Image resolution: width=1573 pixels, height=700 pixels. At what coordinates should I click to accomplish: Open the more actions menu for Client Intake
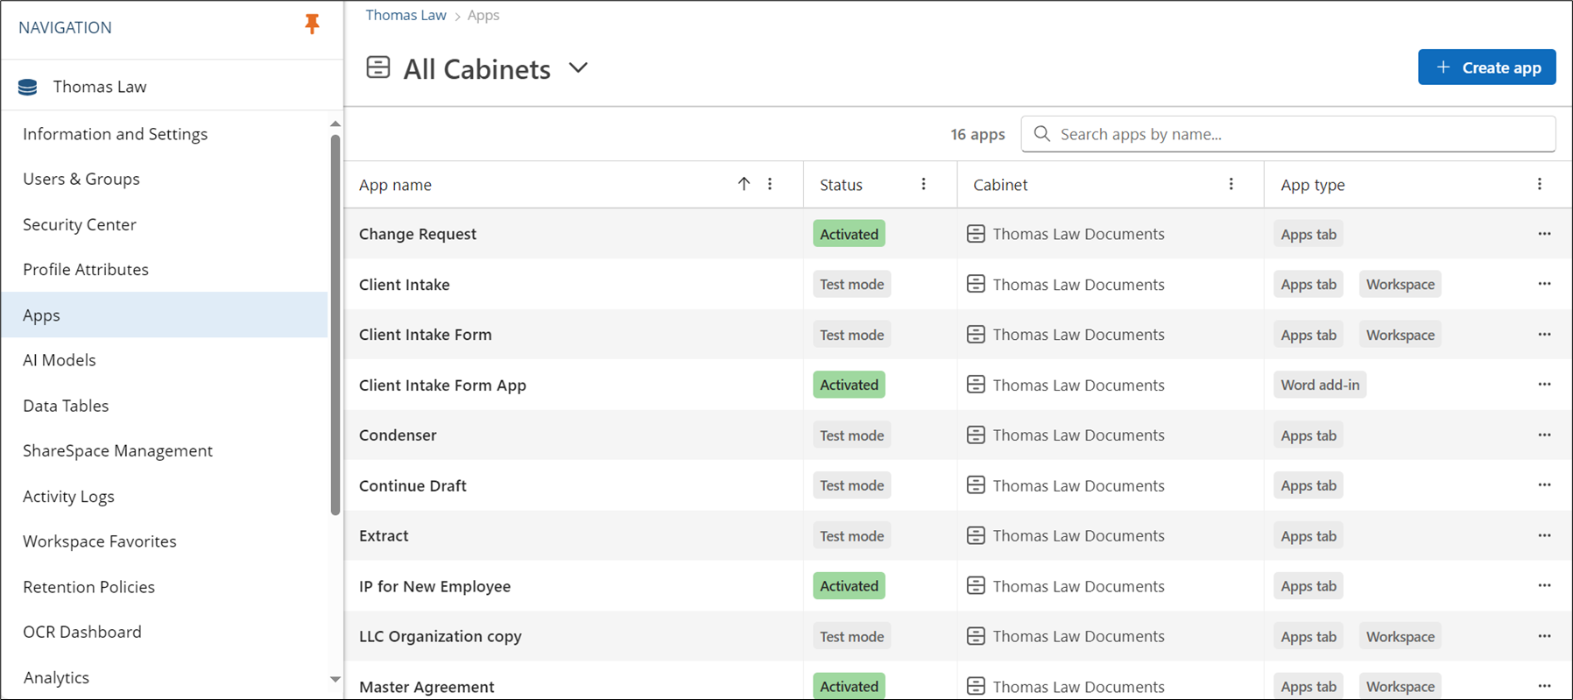(x=1544, y=284)
